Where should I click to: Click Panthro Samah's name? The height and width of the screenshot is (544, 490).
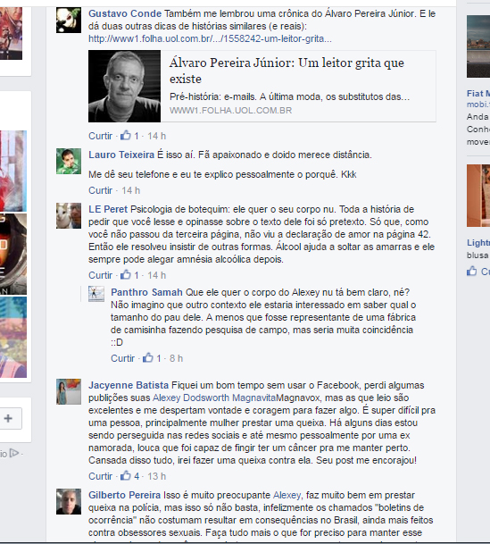tap(146, 292)
